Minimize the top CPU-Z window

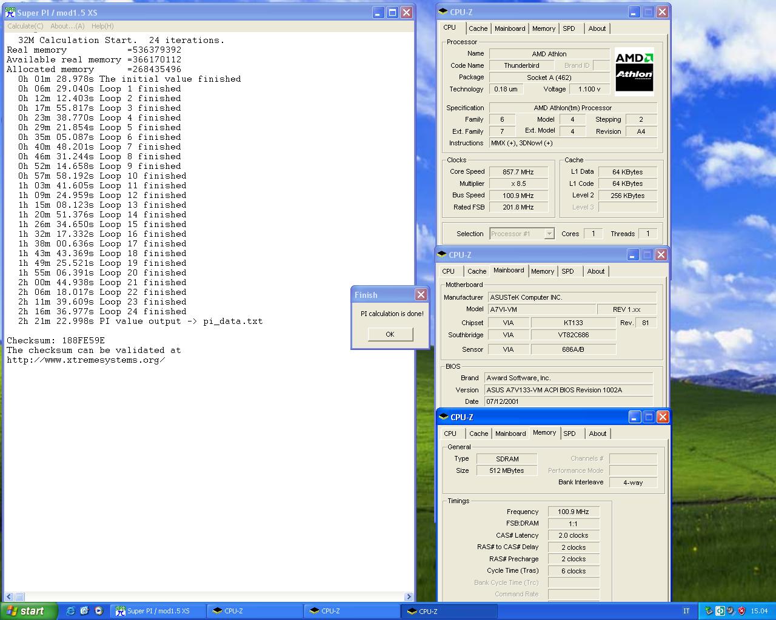[634, 12]
